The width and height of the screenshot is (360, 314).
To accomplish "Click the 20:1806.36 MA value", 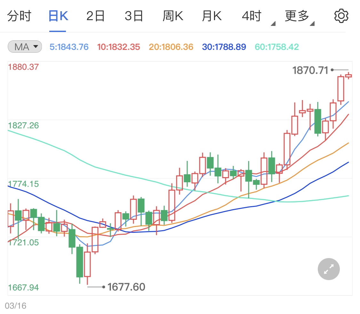I will pyautogui.click(x=171, y=47).
